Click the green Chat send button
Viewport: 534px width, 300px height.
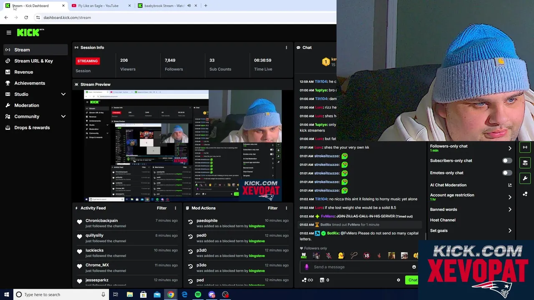(412, 280)
